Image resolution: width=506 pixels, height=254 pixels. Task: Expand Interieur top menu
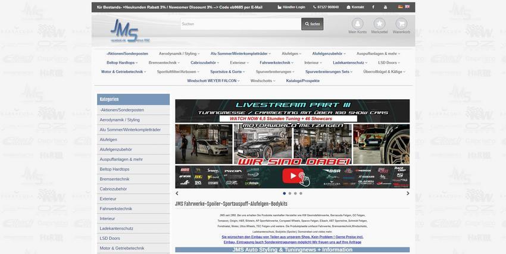click(313, 63)
